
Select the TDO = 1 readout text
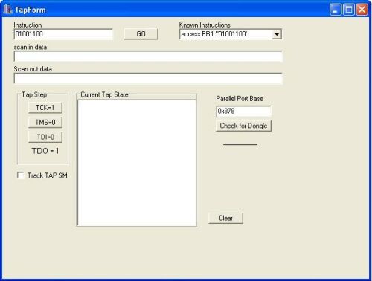click(45, 151)
